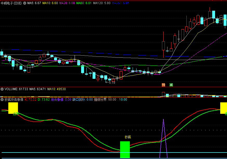Click the orange 预 event marker
The height and width of the screenshot is (159, 227).
tap(164, 85)
